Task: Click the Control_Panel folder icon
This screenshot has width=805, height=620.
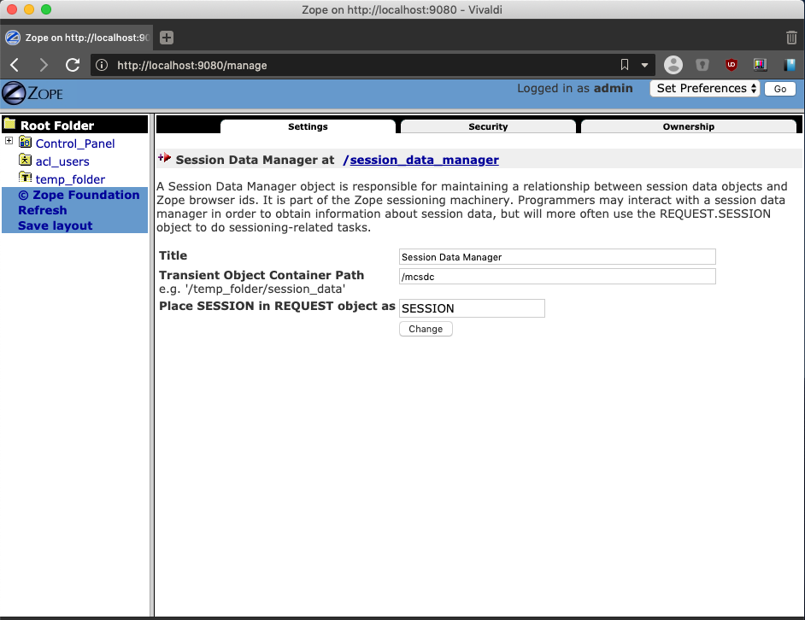Action: click(25, 142)
